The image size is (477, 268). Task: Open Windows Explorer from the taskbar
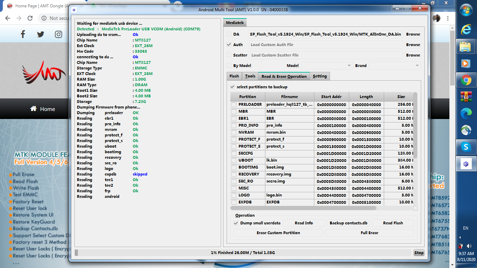(x=466, y=46)
